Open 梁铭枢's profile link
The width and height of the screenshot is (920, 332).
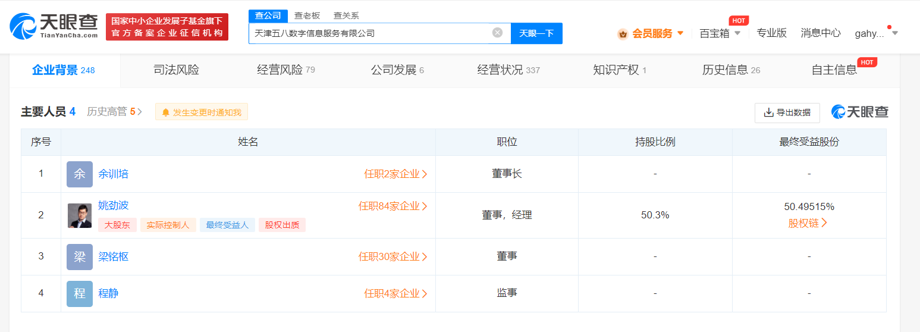coord(113,257)
